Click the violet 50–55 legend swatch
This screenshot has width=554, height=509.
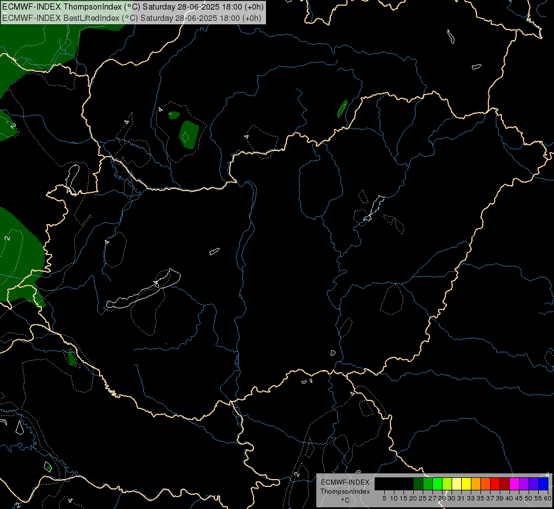534,484
